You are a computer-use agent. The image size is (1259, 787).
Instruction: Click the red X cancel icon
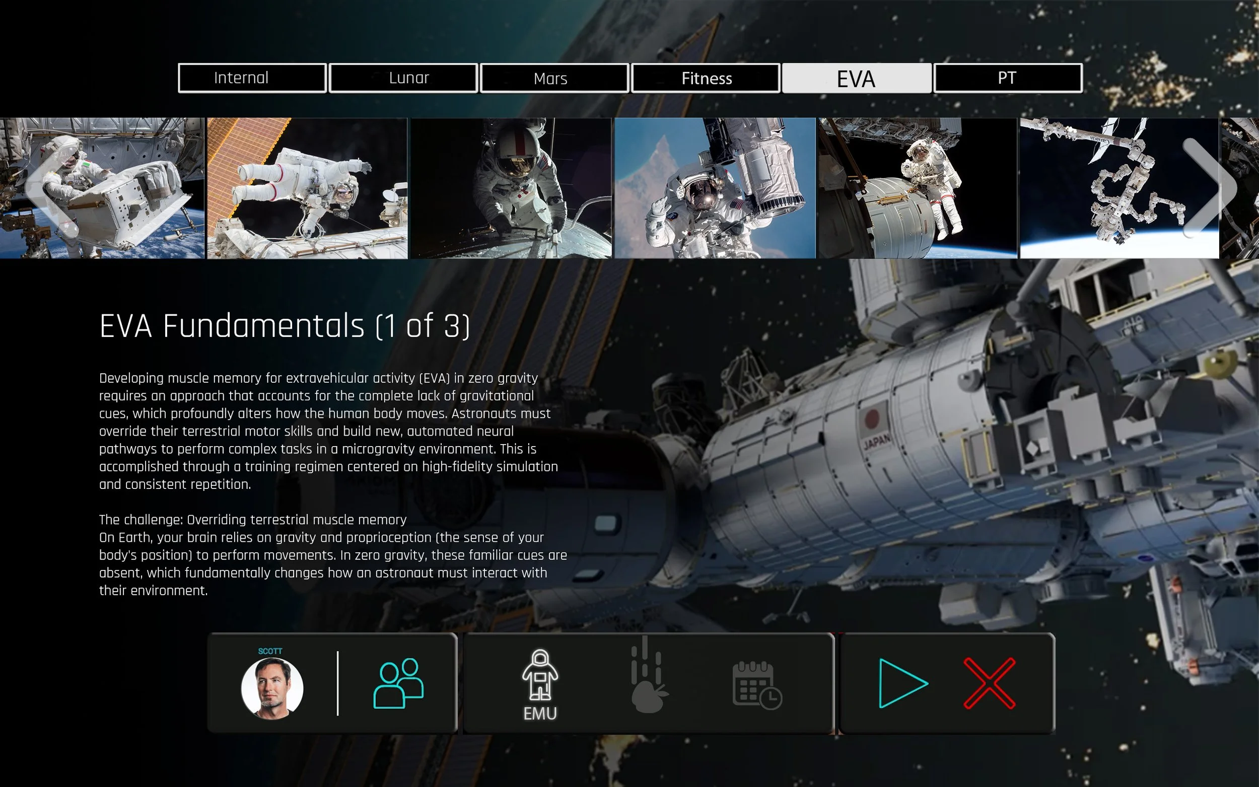(x=989, y=682)
